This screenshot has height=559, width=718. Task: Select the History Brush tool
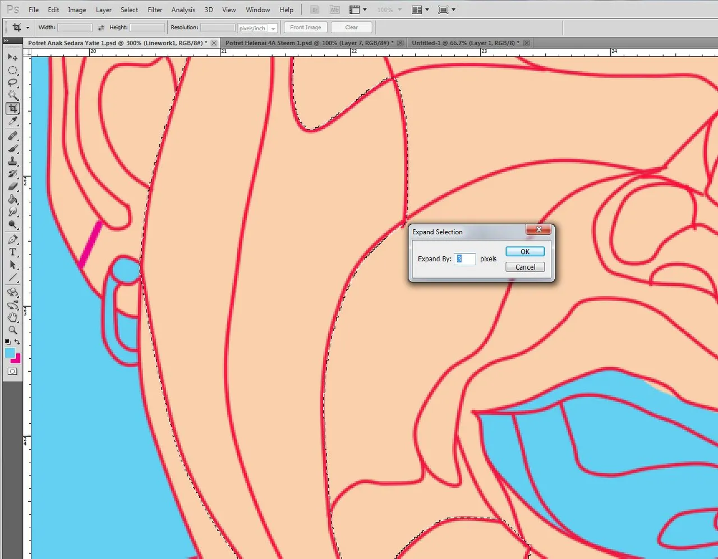coord(12,174)
